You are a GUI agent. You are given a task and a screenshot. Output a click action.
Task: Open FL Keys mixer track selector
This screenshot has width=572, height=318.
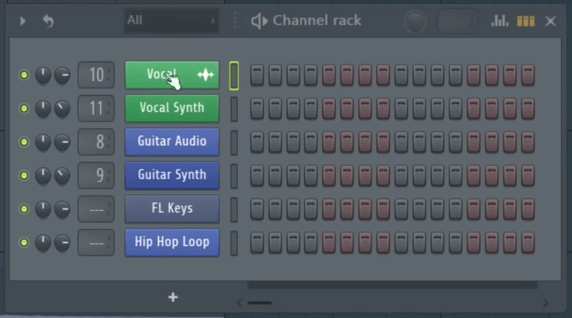(x=96, y=208)
